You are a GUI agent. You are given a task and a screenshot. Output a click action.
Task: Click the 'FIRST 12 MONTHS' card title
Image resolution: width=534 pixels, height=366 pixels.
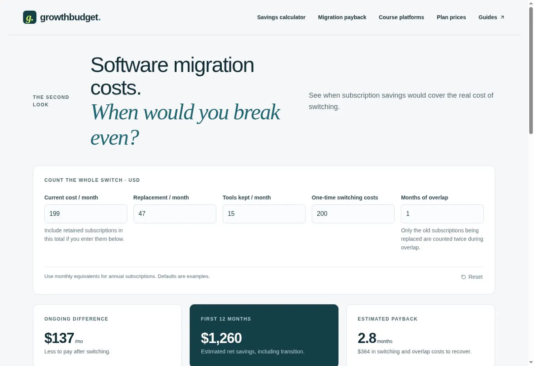(226, 319)
